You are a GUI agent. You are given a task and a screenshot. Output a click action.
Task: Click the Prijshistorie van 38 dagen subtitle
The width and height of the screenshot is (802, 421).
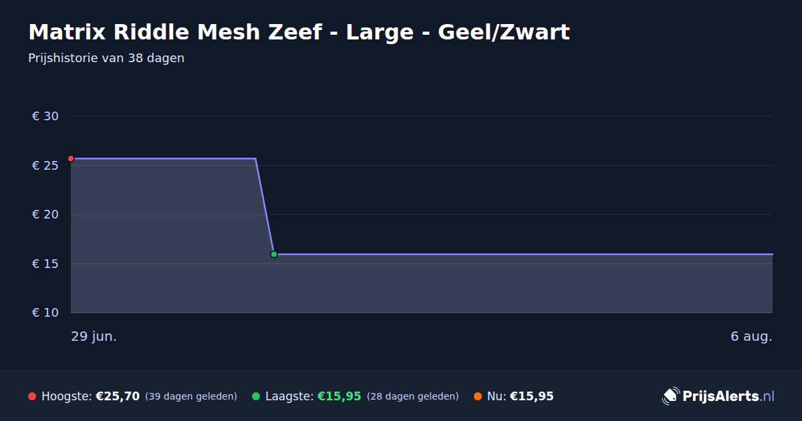(106, 58)
